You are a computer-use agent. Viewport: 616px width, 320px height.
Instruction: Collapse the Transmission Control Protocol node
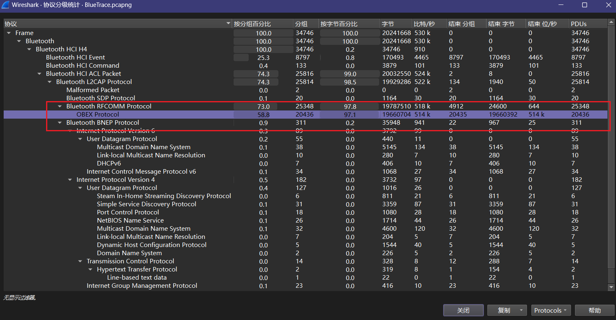tap(80, 261)
